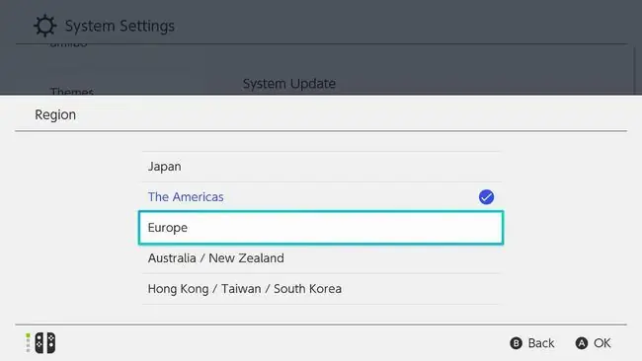Pick Australia / New Zealand region
The width and height of the screenshot is (642, 361).
click(x=321, y=258)
